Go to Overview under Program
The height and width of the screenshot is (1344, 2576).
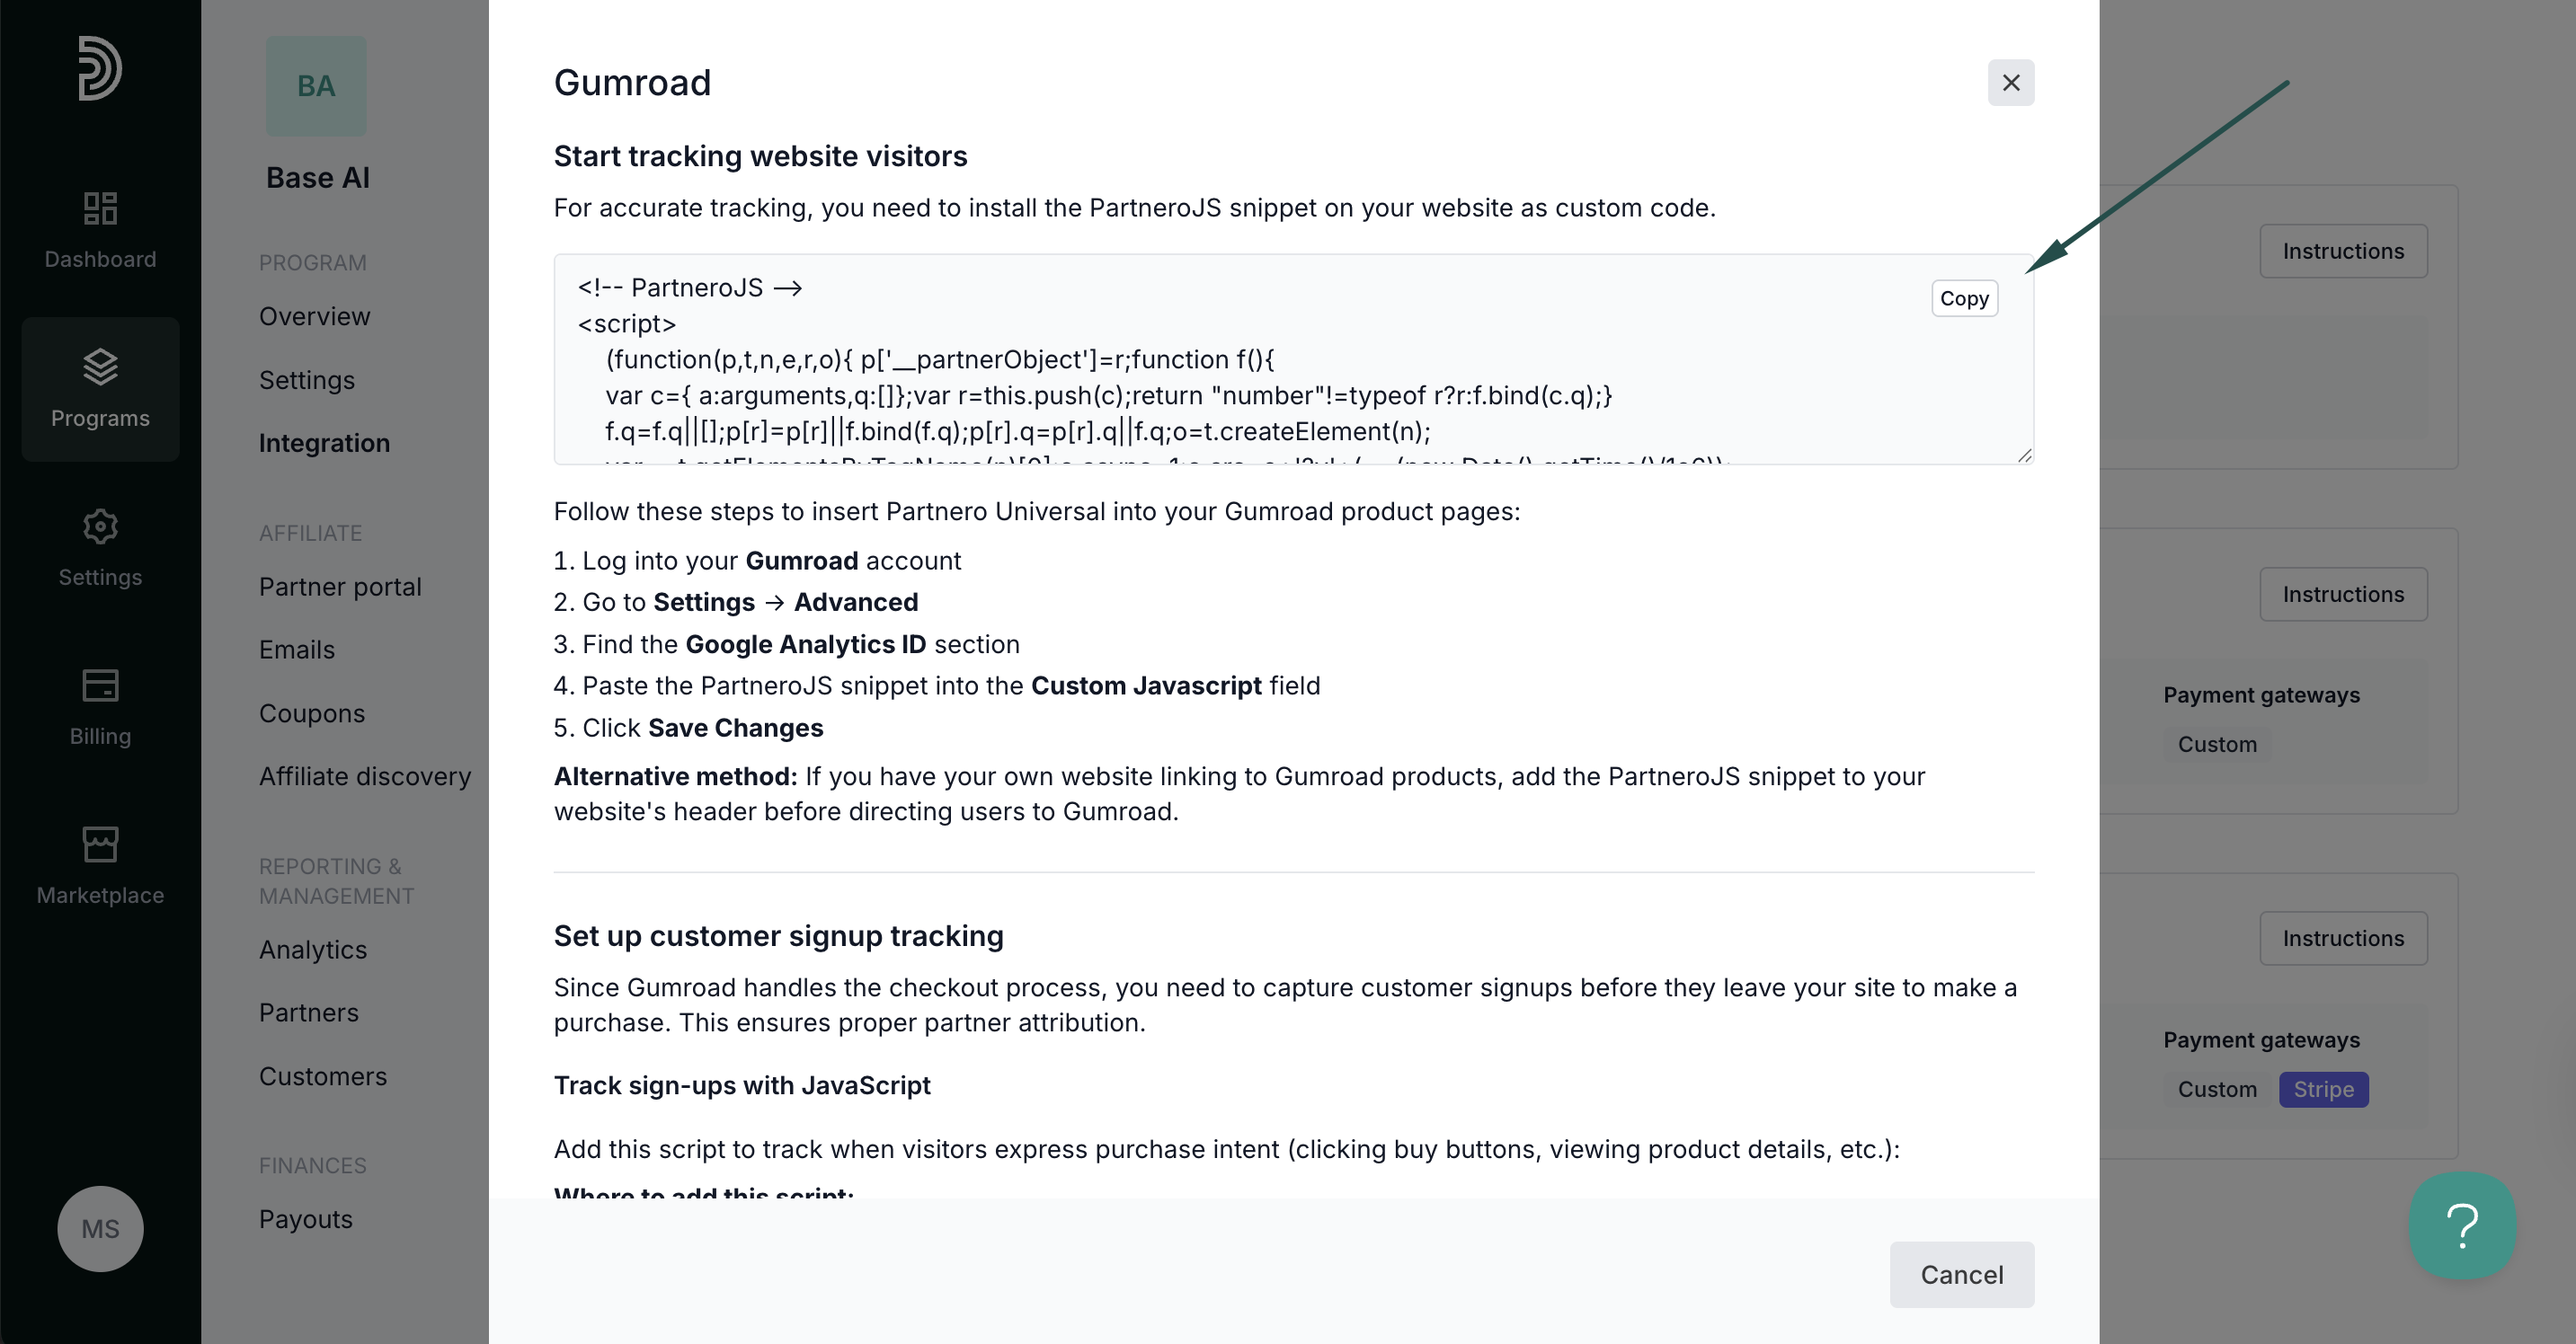click(314, 315)
